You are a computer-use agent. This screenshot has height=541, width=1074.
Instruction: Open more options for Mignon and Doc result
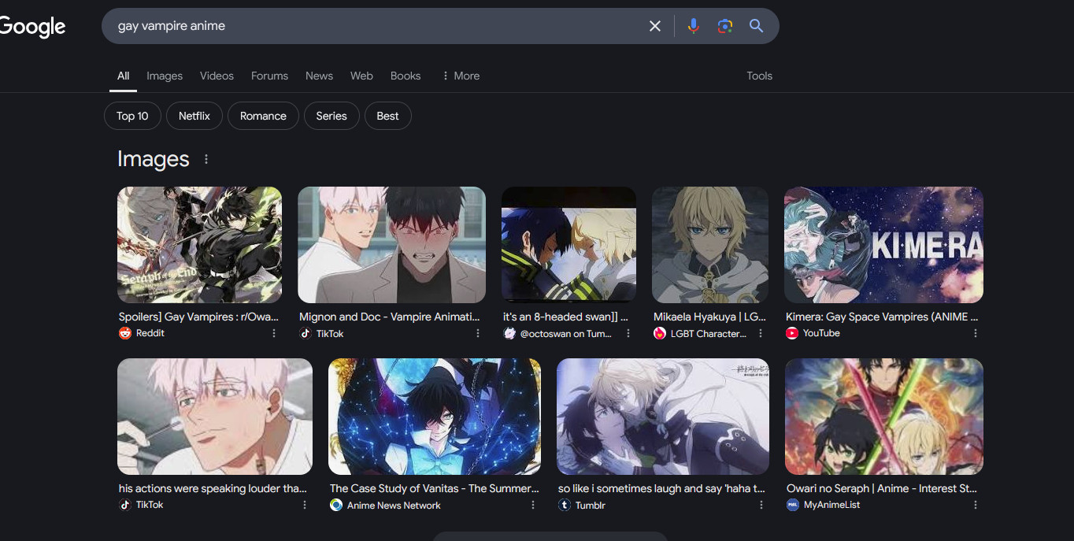pos(478,333)
